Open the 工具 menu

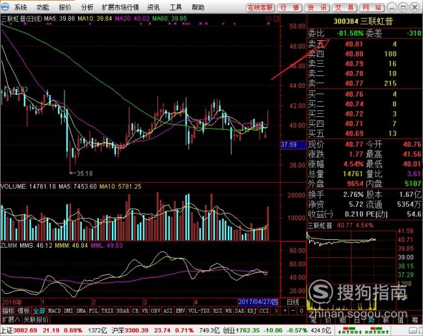(x=176, y=7)
